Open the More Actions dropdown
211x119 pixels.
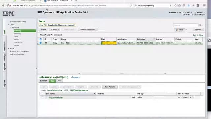[x=110, y=87]
